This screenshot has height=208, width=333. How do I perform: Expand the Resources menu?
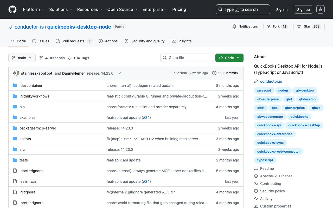click(x=89, y=9)
